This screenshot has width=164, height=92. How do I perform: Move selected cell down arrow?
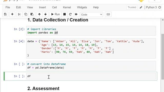pyautogui.click(x=45, y=14)
